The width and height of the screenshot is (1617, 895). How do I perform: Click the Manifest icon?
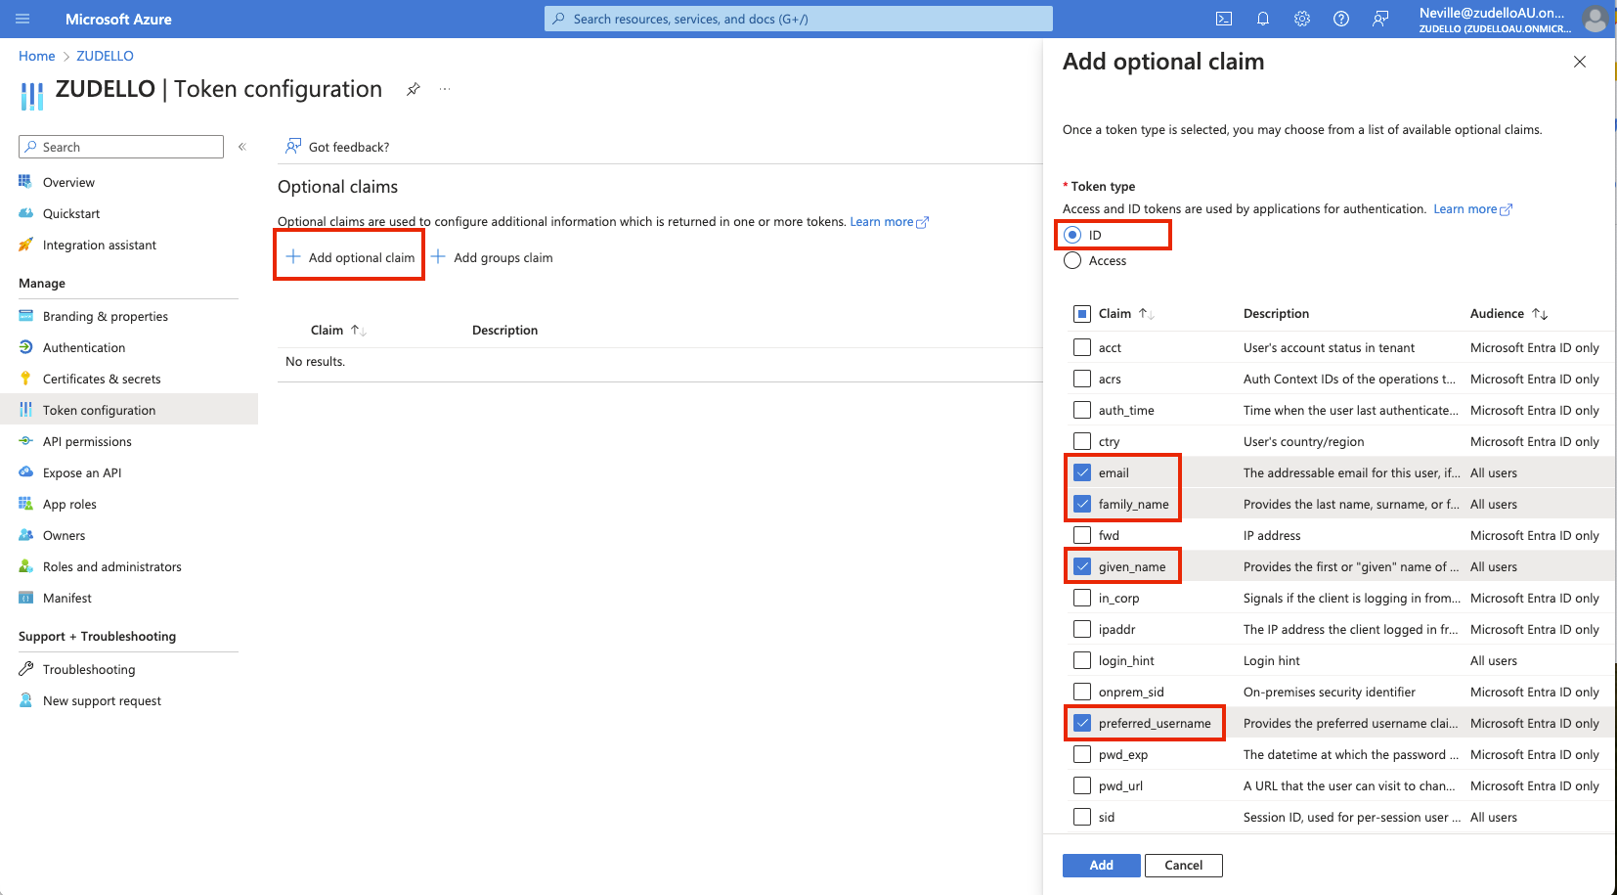pos(25,598)
